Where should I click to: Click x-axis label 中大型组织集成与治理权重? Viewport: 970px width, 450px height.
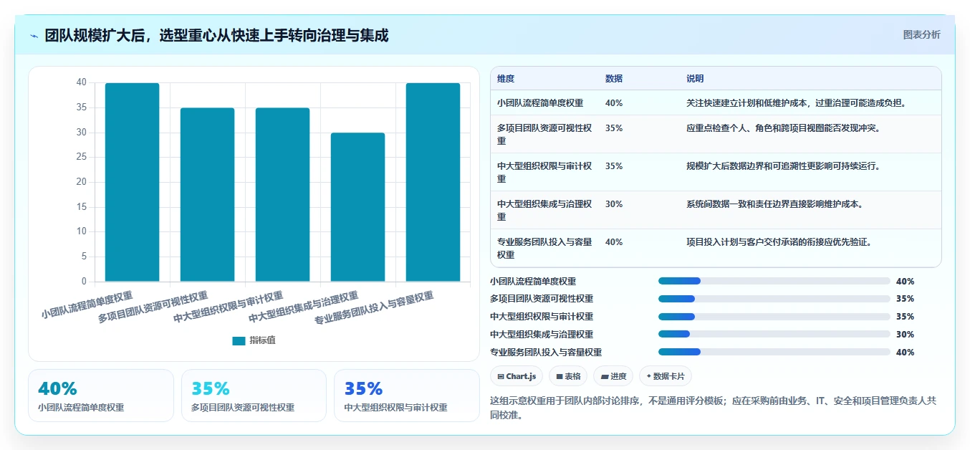pos(304,307)
